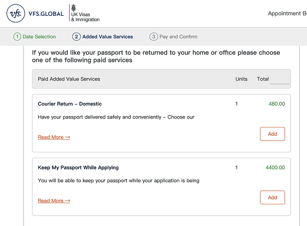Click the 4400.00 passport service price
The height and width of the screenshot is (226, 307).
[x=275, y=168]
